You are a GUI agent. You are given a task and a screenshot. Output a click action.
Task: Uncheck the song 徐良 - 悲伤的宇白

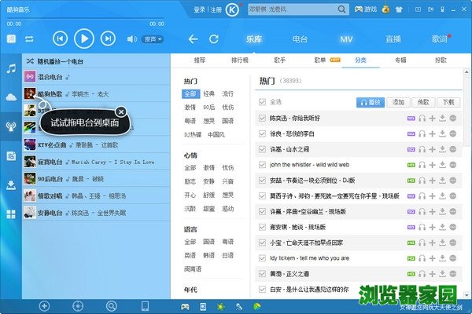click(263, 133)
